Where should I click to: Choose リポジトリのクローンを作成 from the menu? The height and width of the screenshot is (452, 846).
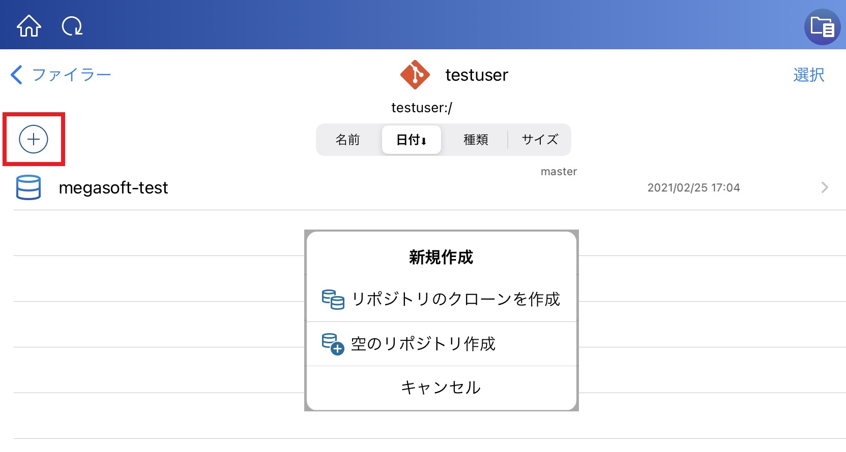point(455,300)
